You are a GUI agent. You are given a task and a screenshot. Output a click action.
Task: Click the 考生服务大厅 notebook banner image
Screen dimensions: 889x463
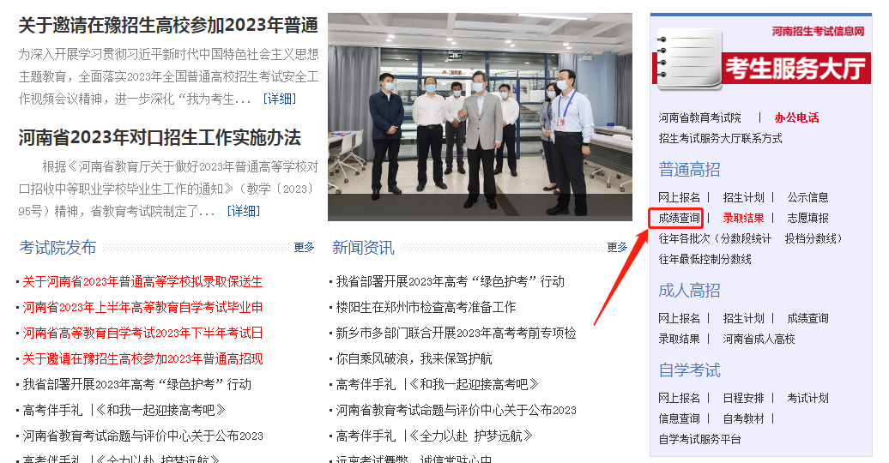click(761, 58)
